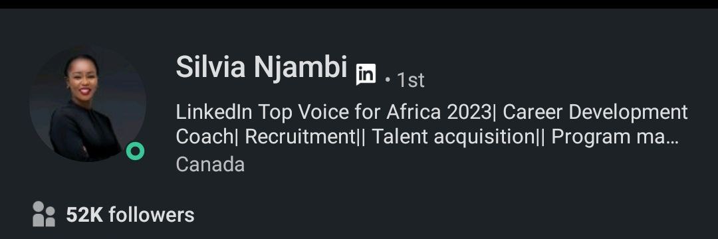The height and width of the screenshot is (239, 718).
Task: Tap the green online status indicator
Action: point(135,151)
